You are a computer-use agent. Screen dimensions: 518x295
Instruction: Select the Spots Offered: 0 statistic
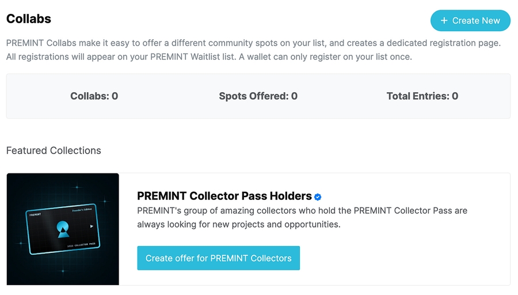pyautogui.click(x=258, y=96)
